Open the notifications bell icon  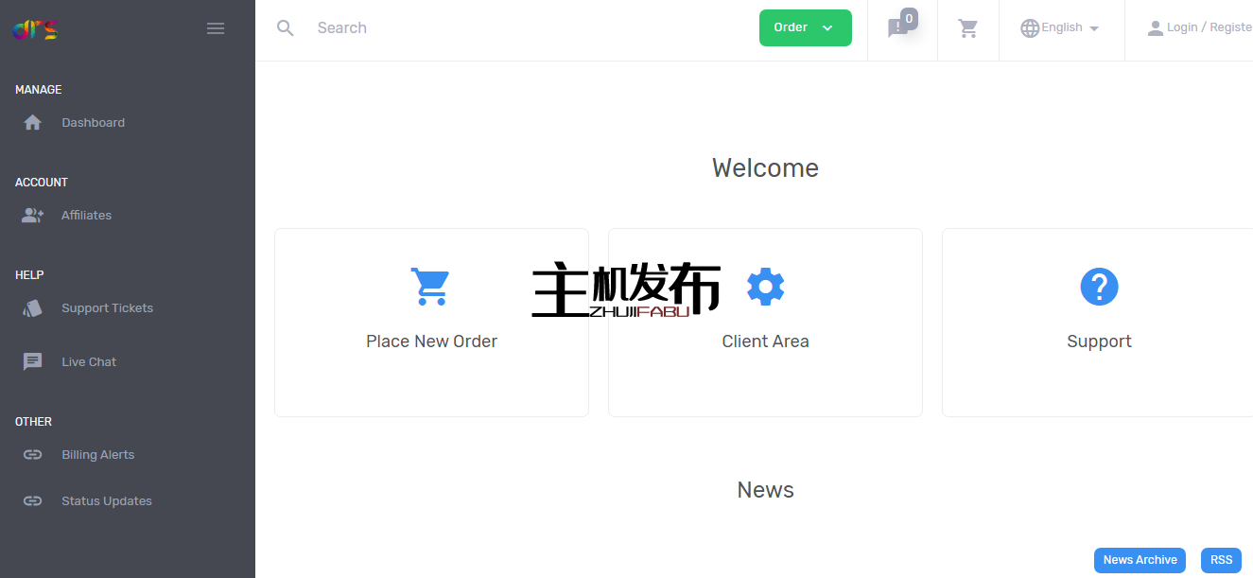898,27
